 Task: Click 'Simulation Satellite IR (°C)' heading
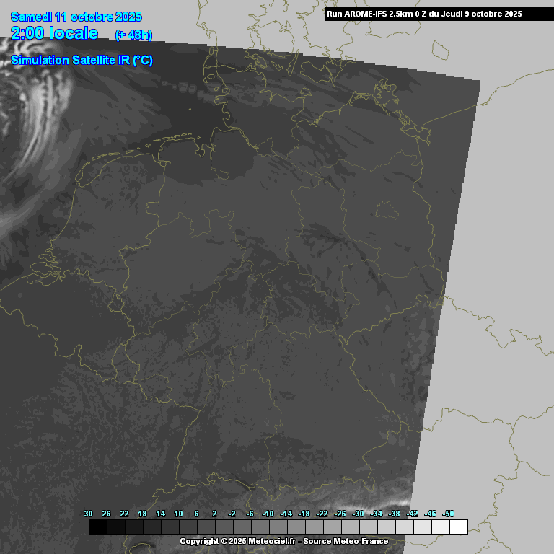(x=82, y=61)
